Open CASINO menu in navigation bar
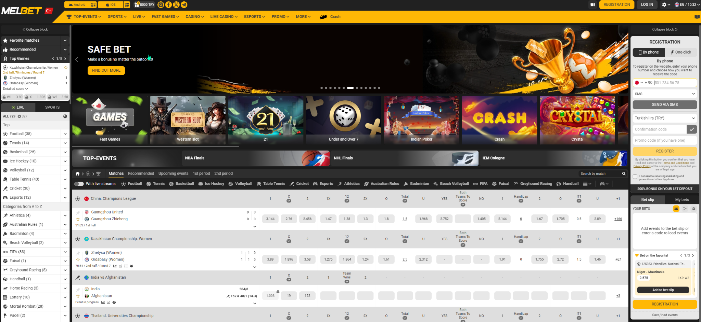 [195, 17]
